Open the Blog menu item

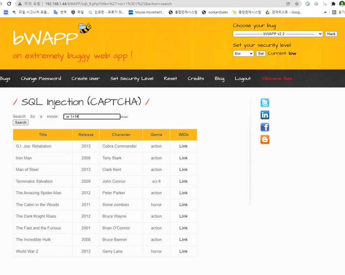tap(219, 79)
